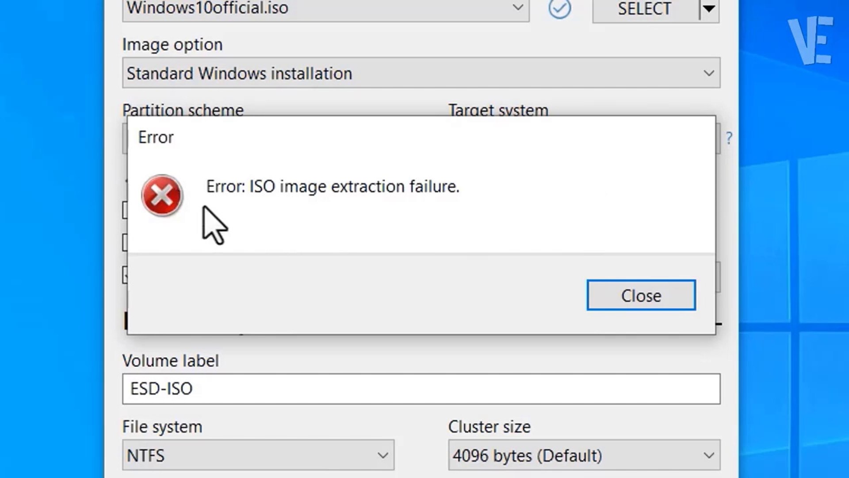Image resolution: width=849 pixels, height=478 pixels.
Task: Click the ESD-ISO volume label field
Action: click(421, 389)
